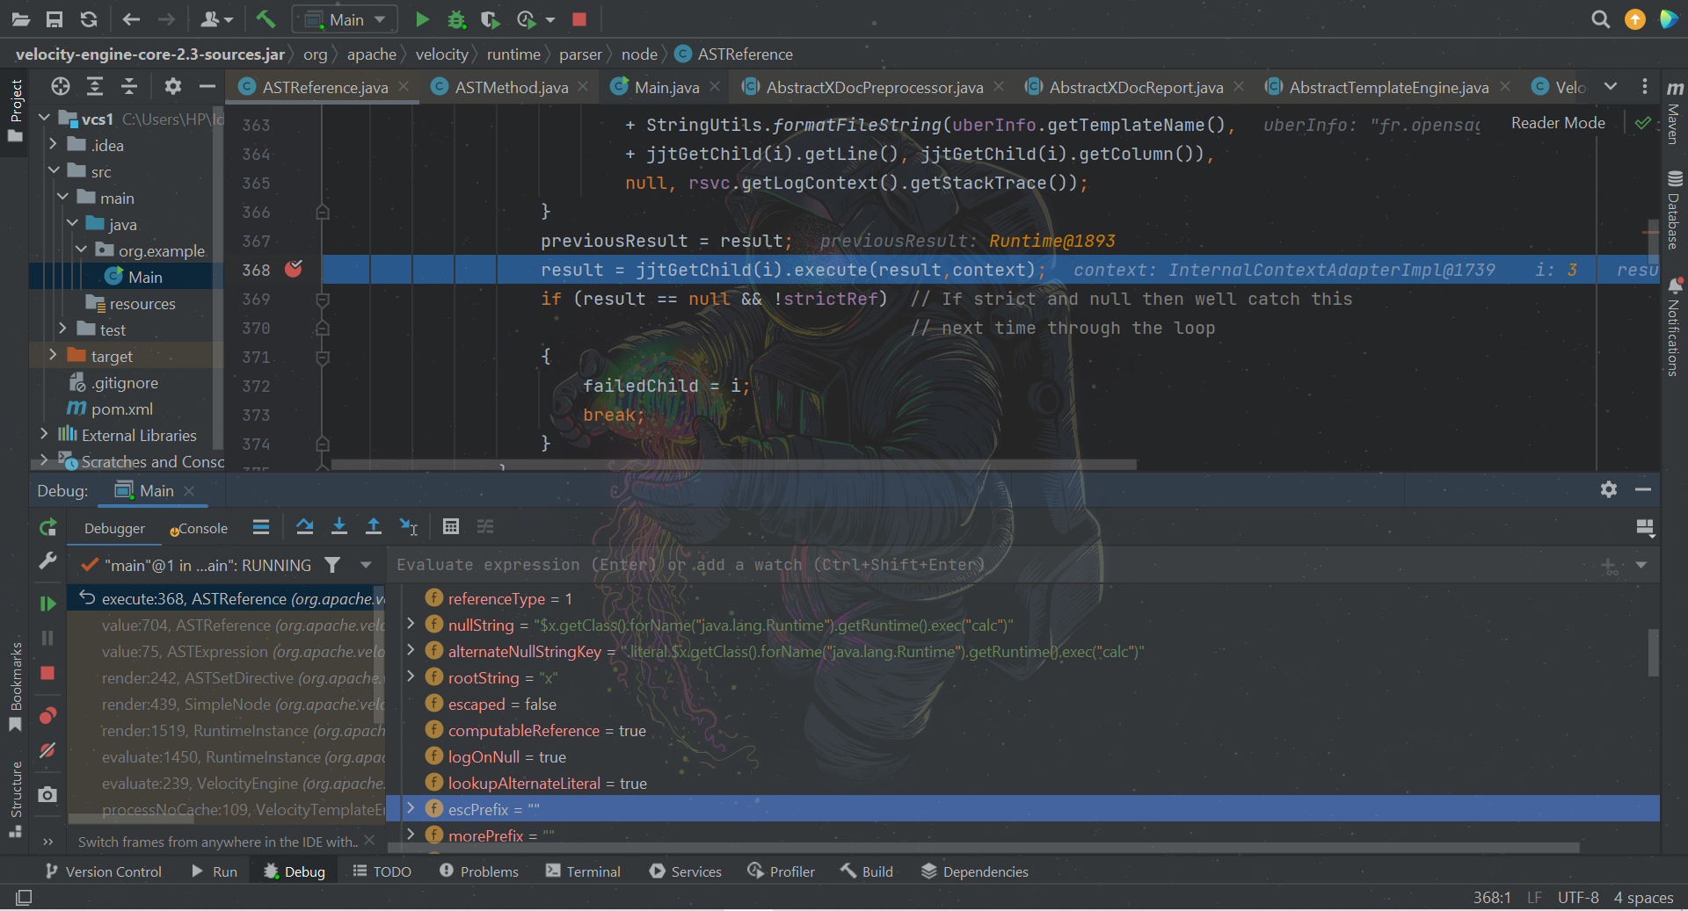Open View Breakpoints dialog icon
Viewport: 1688px width, 911px height.
(x=47, y=716)
